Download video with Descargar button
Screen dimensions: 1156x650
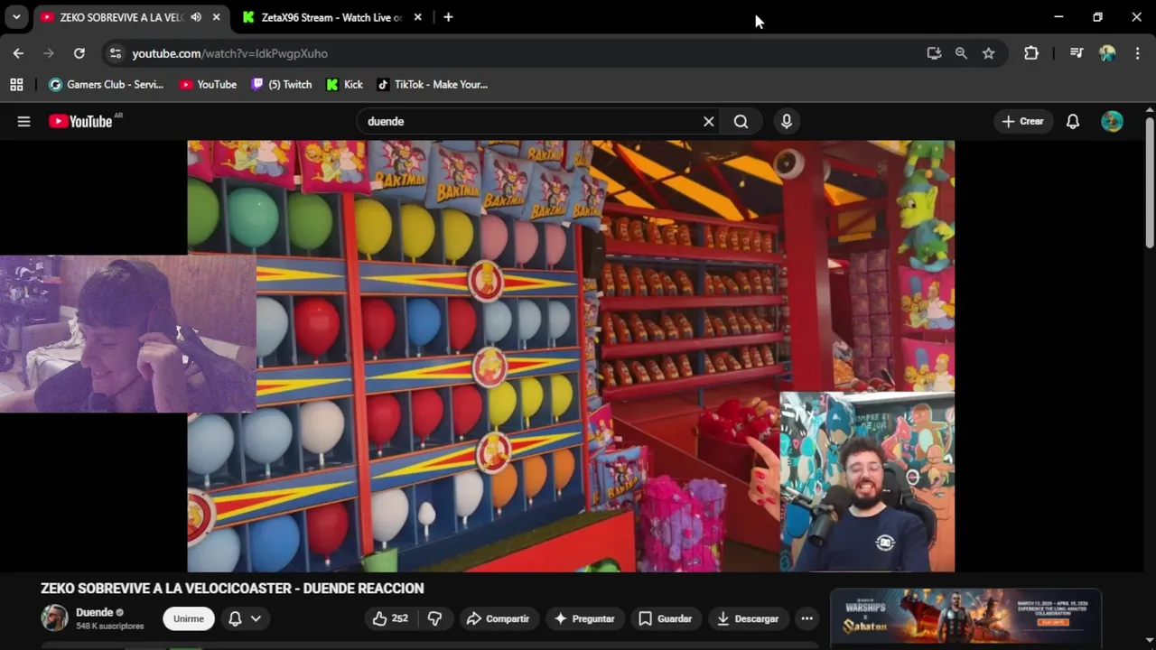click(x=748, y=618)
